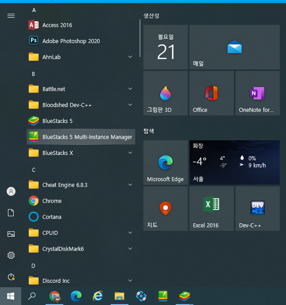Click the letter A section header
Viewport: 286px width, 305px height.
click(34, 10)
